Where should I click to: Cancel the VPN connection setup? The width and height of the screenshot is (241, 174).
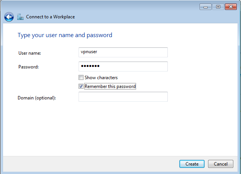(220, 164)
